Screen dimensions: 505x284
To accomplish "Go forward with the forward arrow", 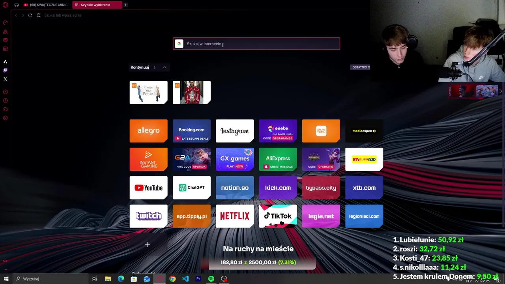I will pyautogui.click(x=23, y=15).
